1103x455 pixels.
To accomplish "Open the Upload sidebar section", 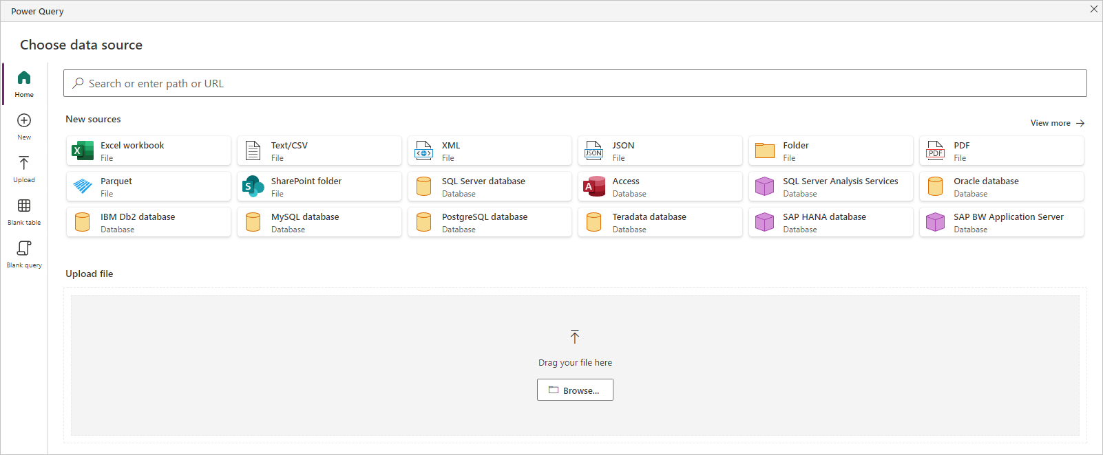I will [x=24, y=170].
